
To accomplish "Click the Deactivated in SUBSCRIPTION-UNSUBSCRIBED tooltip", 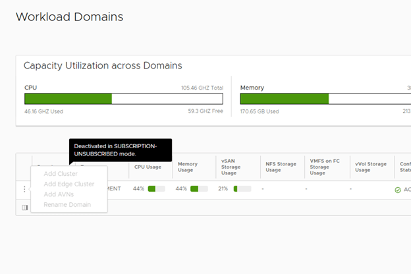I will (x=121, y=150).
